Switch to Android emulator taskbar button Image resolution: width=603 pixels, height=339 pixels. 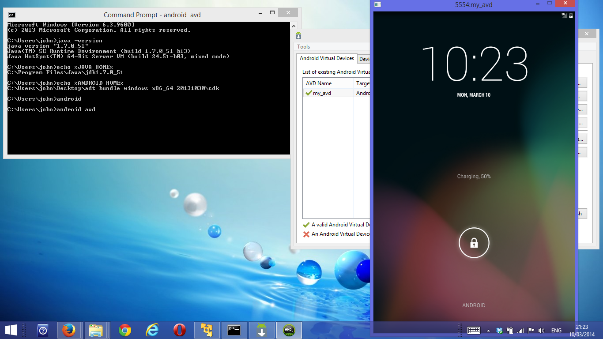[x=289, y=330]
